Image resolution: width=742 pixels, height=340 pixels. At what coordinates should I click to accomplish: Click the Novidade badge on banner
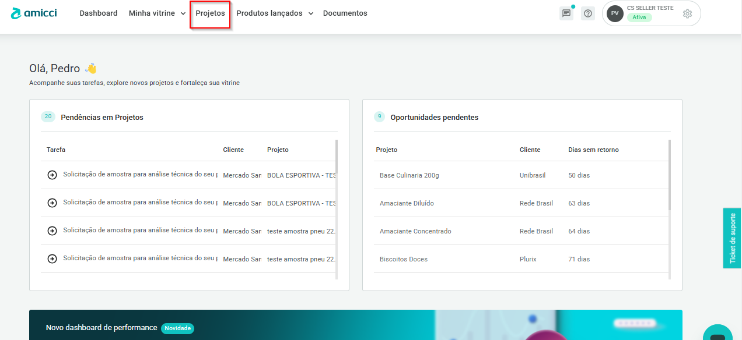click(x=177, y=328)
